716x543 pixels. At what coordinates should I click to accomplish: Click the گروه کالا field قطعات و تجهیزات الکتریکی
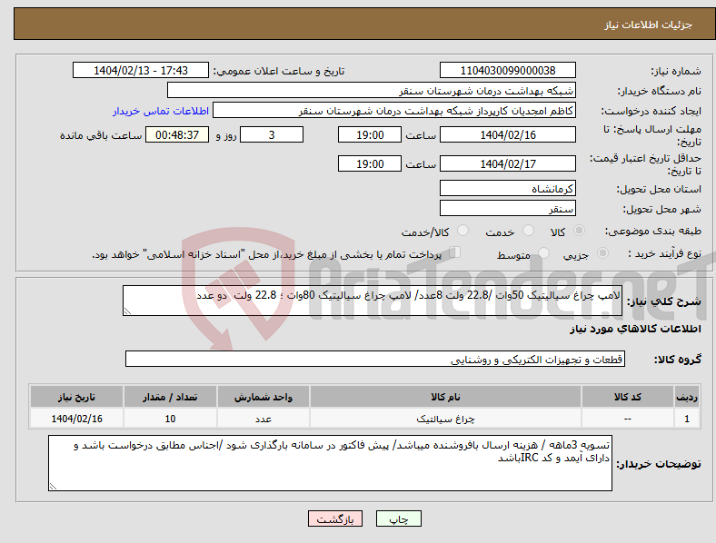point(375,359)
